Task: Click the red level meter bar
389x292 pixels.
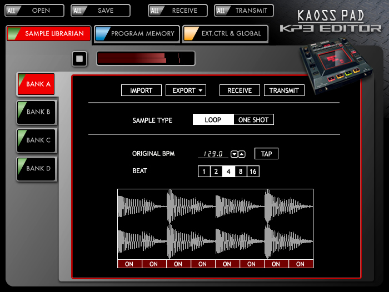Action: pos(146,58)
